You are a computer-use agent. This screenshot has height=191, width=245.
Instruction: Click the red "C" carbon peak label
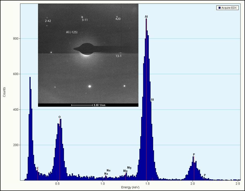(x=38, y=168)
